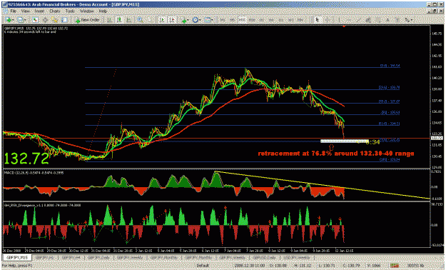The height and width of the screenshot is (270, 446).
Task: Open the Terminal panel from the toolbar
Action: click(64, 20)
